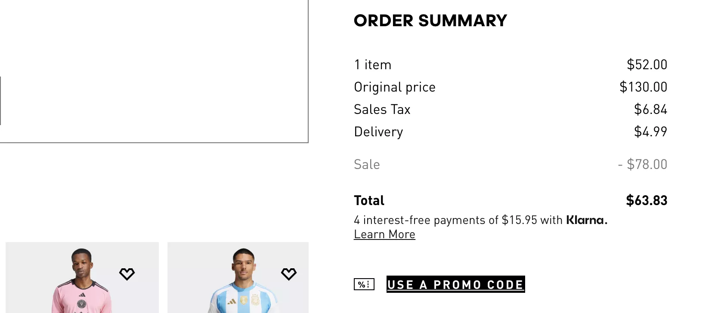Select the 1 item label
The height and width of the screenshot is (313, 721).
coord(373,64)
